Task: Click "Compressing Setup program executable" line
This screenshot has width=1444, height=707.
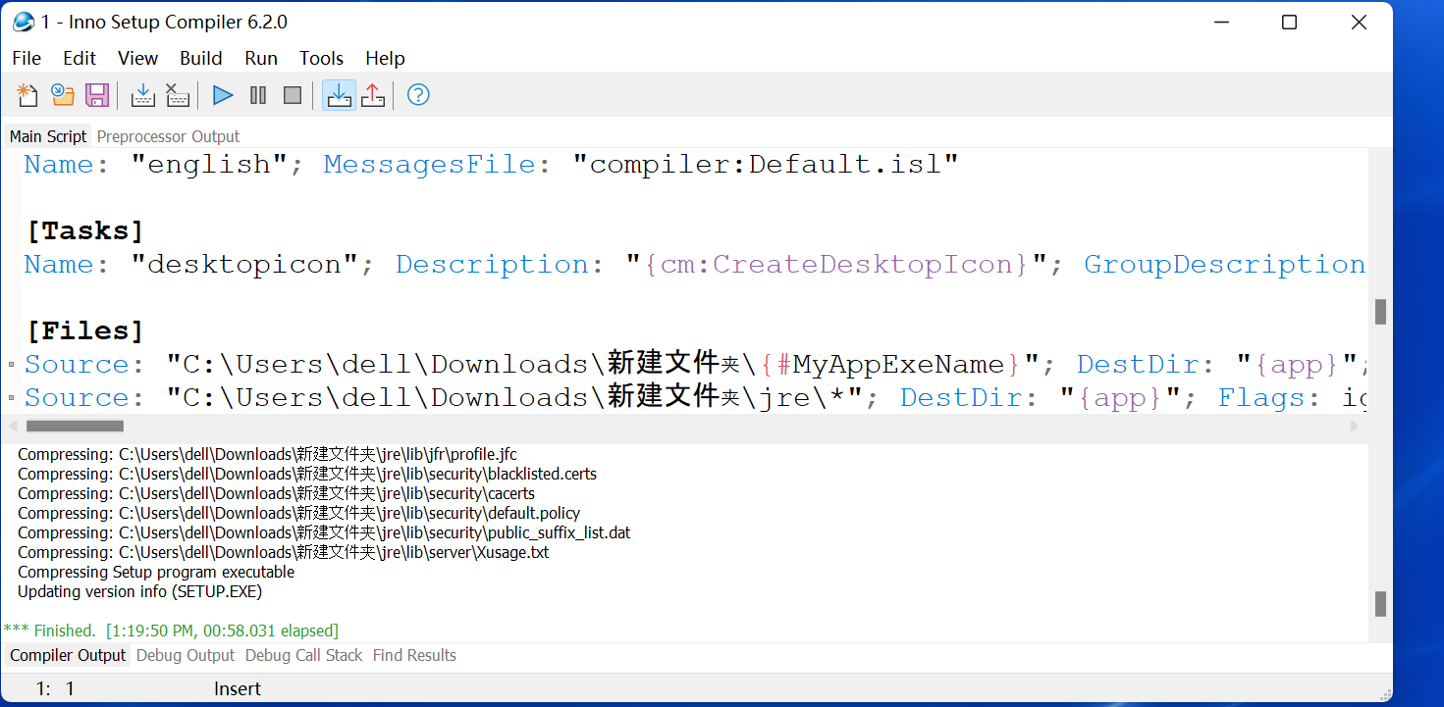Action: click(x=156, y=572)
